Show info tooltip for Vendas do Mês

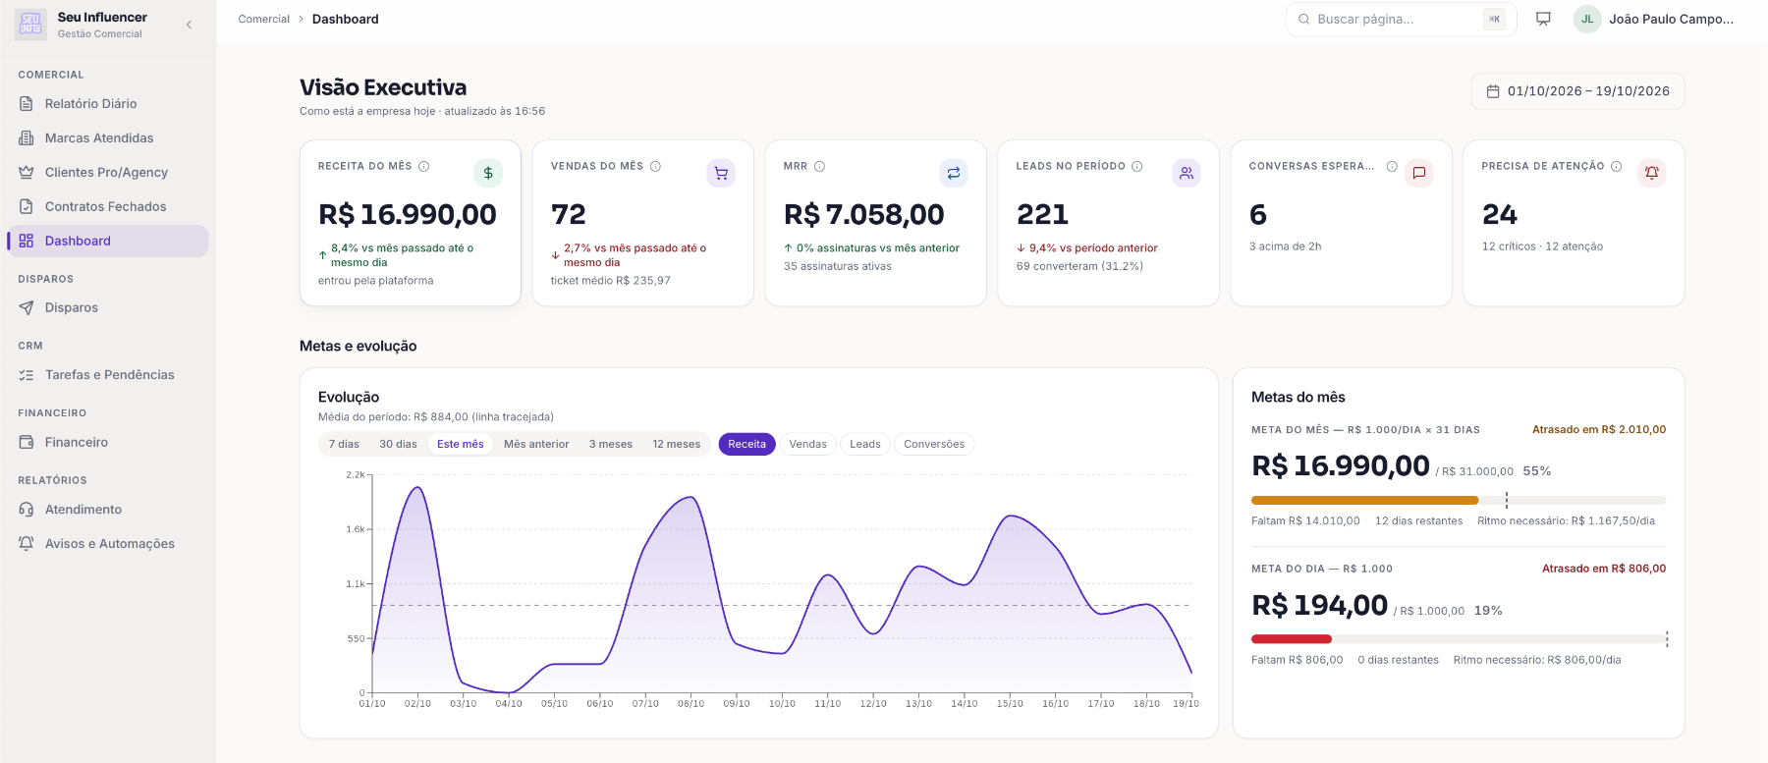coord(655,166)
